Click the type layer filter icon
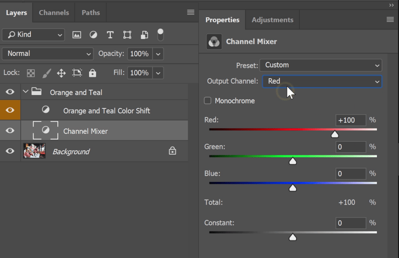 coord(110,35)
